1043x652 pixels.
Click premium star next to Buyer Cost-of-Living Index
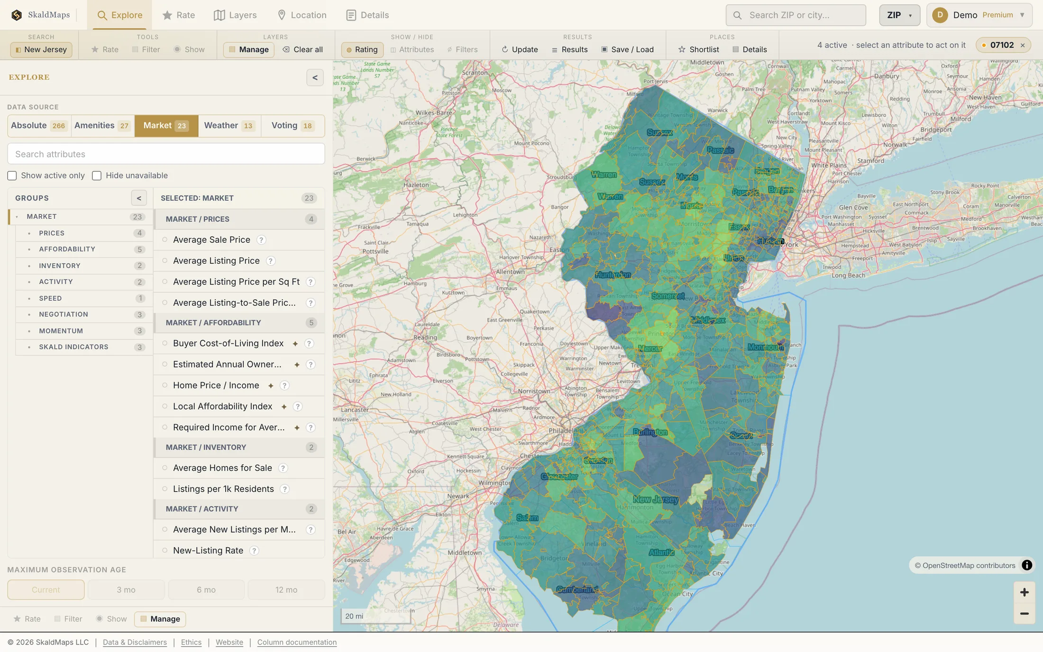point(295,344)
